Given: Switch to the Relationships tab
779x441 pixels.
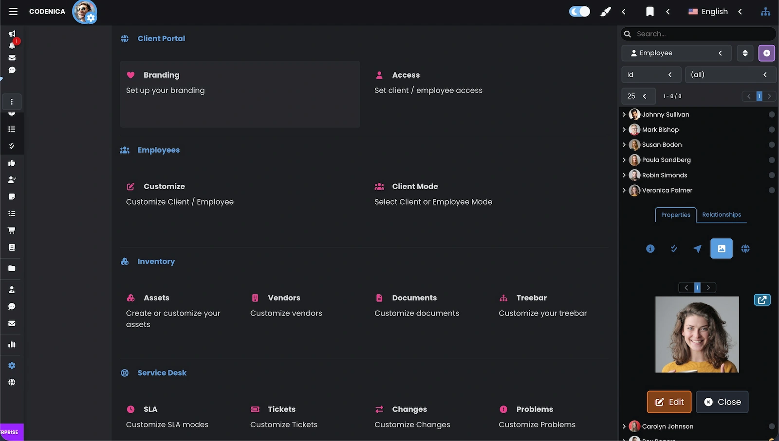Looking at the screenshot, I should point(722,214).
